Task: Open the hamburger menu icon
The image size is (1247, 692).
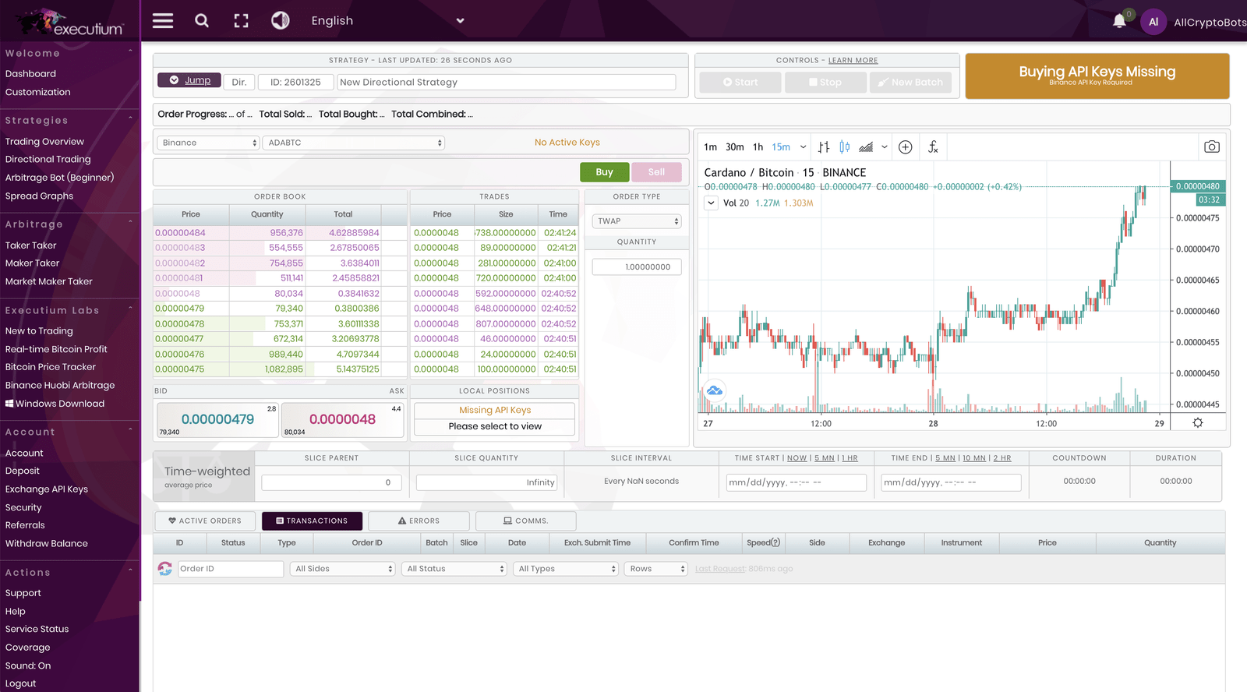Action: coord(163,21)
